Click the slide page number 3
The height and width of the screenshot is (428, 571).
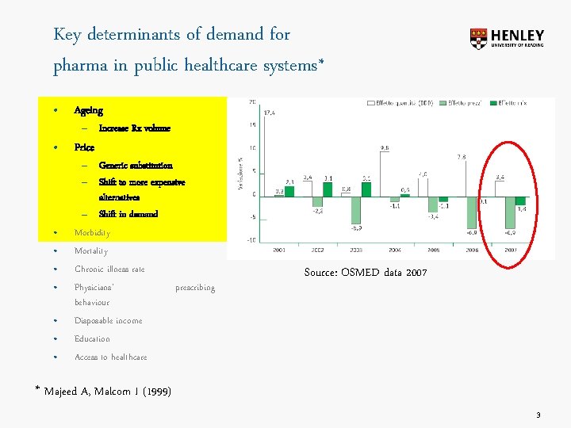click(538, 415)
